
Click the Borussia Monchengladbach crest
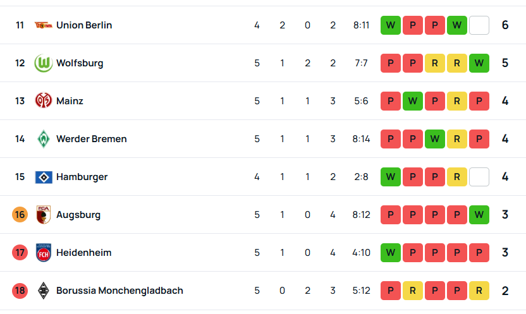coord(43,290)
